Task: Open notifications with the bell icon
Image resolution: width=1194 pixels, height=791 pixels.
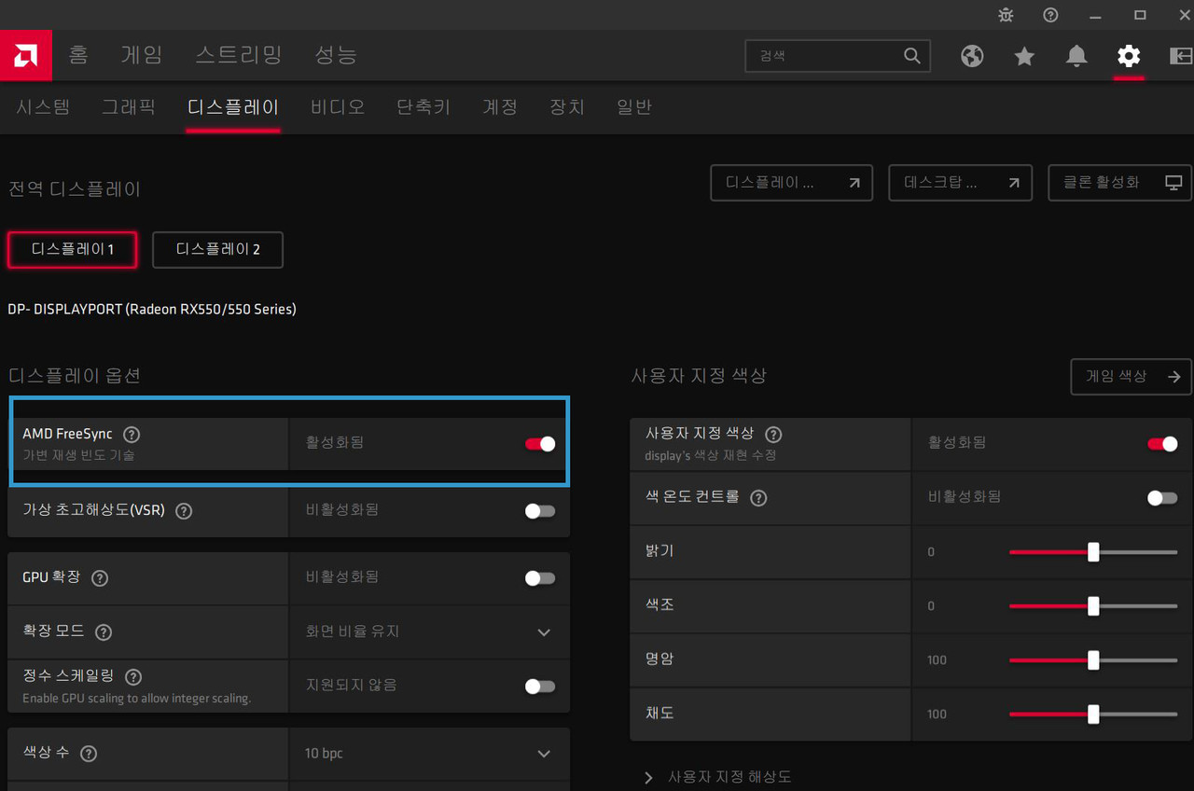Action: coord(1076,56)
